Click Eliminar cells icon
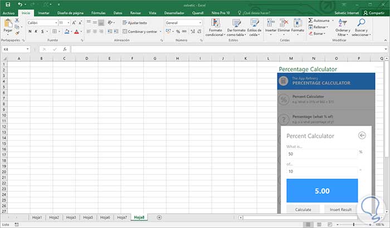 284,23
